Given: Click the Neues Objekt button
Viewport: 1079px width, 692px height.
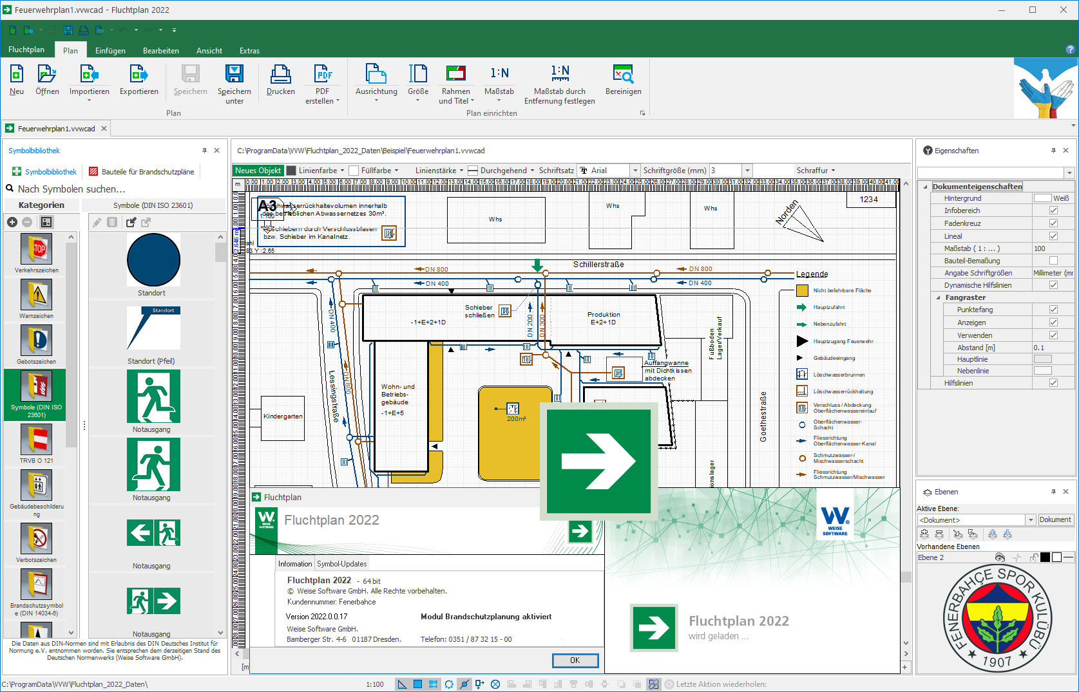Looking at the screenshot, I should 258,171.
